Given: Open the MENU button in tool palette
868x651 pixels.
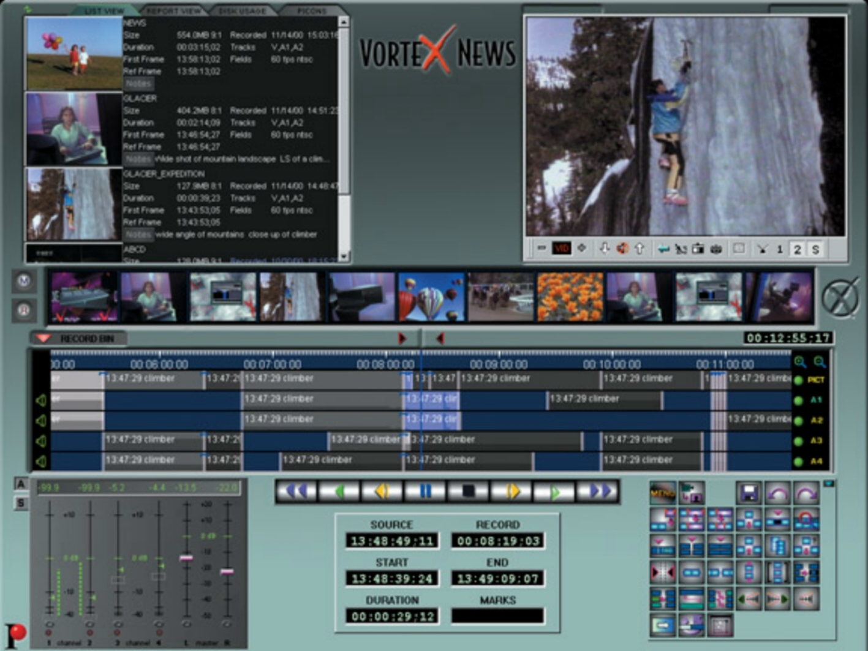Looking at the screenshot, I should coord(663,494).
